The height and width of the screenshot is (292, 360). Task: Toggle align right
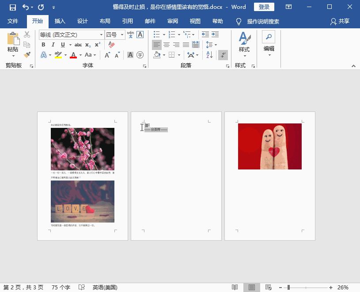pos(176,45)
